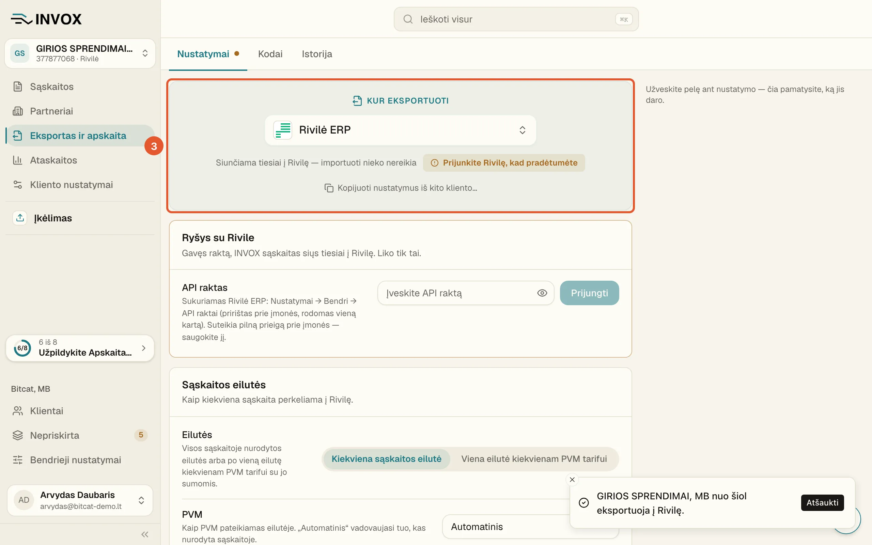Click the Rivilė ERP logo icon
Screen dimensions: 872x545
(x=283, y=130)
